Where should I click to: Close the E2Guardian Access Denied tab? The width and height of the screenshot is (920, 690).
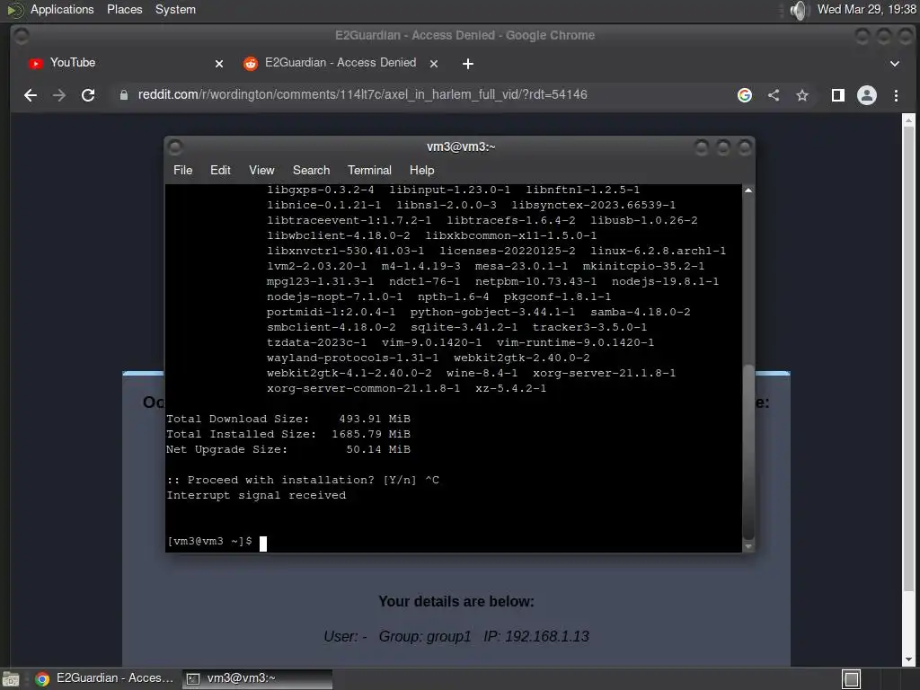coord(434,64)
